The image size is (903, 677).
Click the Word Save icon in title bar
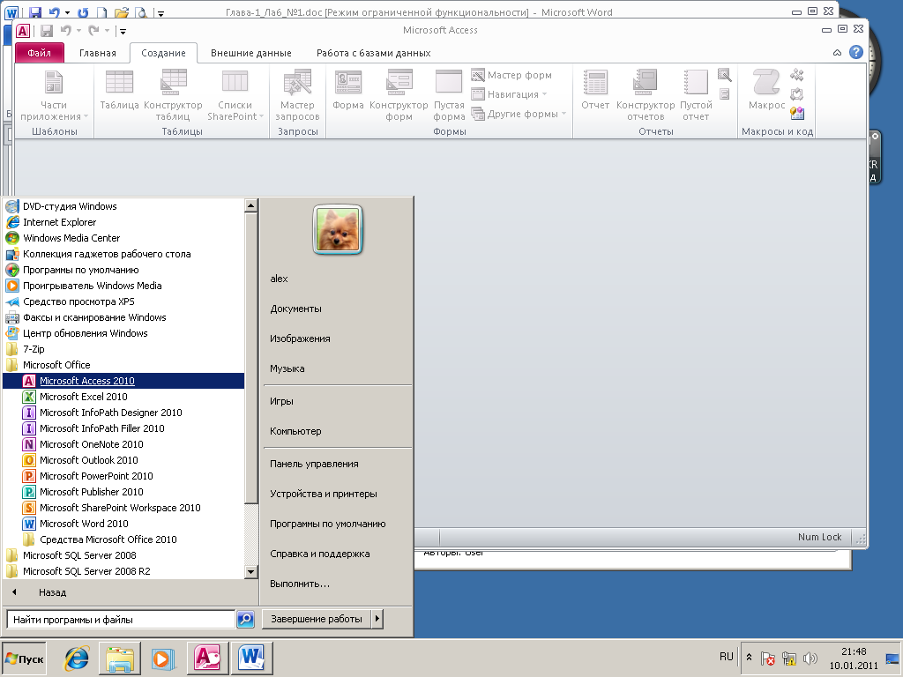coord(34,12)
